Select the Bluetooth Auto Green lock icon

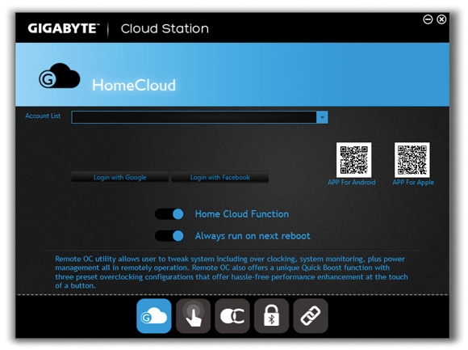pos(271,316)
